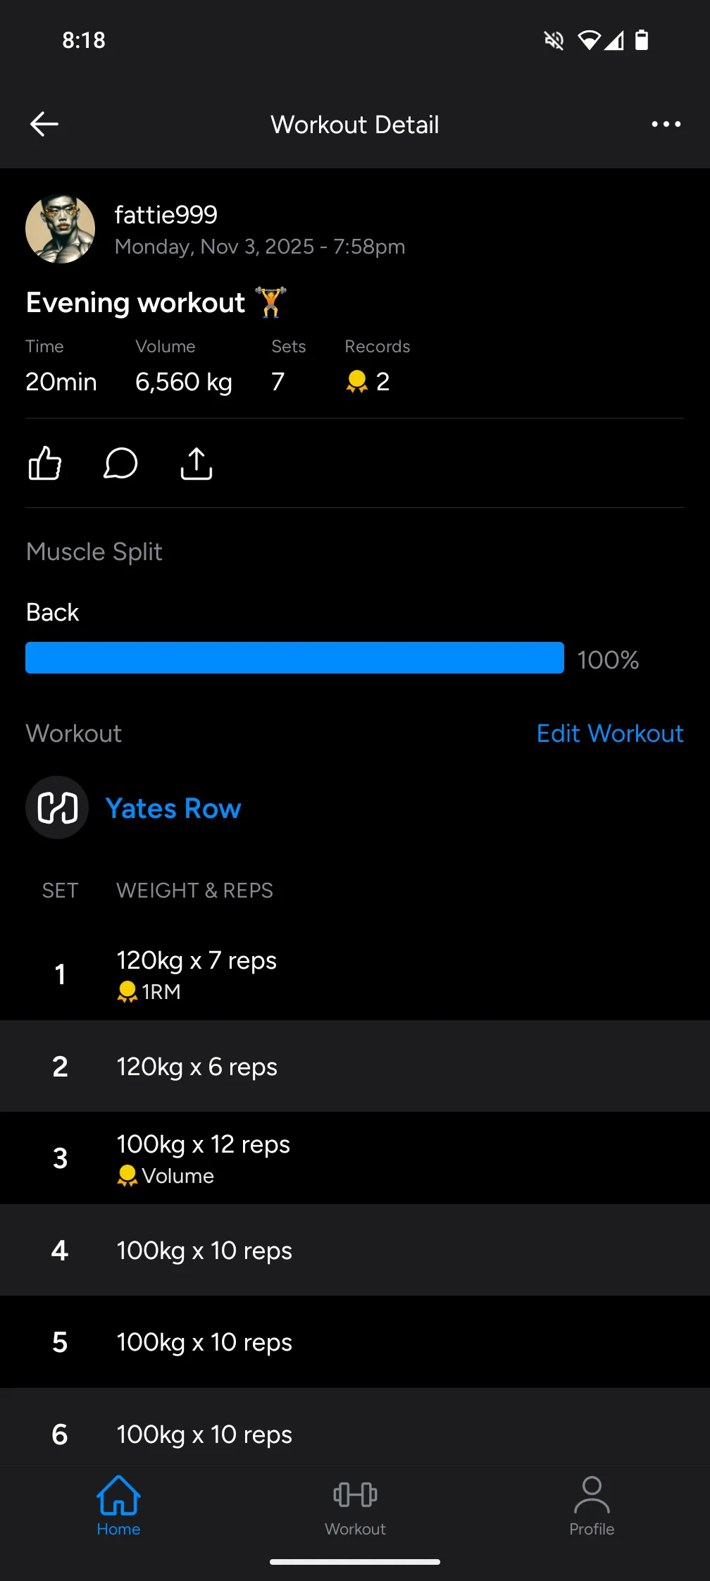Open fattie999's profile picture
710x1581 pixels.
[x=61, y=229]
